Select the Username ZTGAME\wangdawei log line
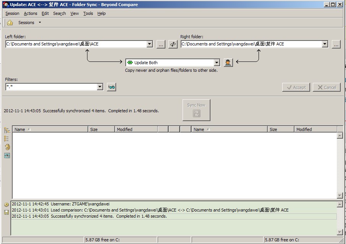 click(x=174, y=204)
